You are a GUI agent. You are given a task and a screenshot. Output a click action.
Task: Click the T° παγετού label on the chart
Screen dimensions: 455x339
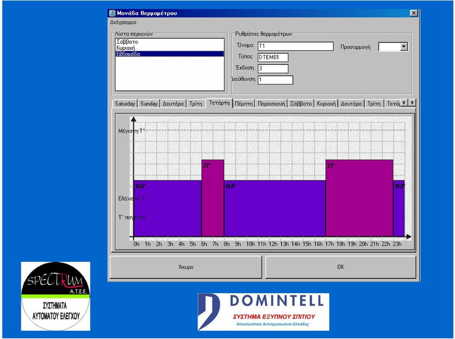(x=132, y=217)
